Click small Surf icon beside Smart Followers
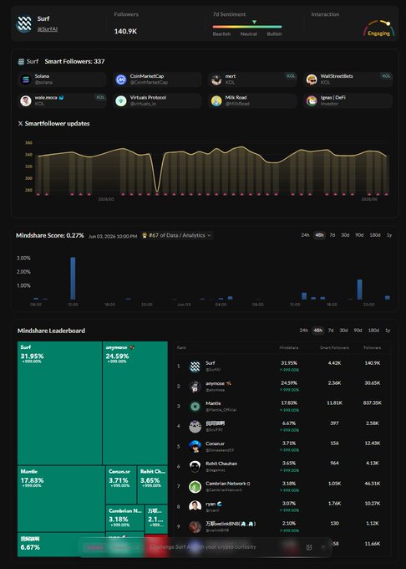Viewport: 406px width, 569px height. click(21, 62)
